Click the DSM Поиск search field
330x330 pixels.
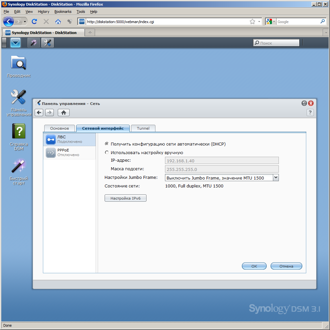click(276, 43)
